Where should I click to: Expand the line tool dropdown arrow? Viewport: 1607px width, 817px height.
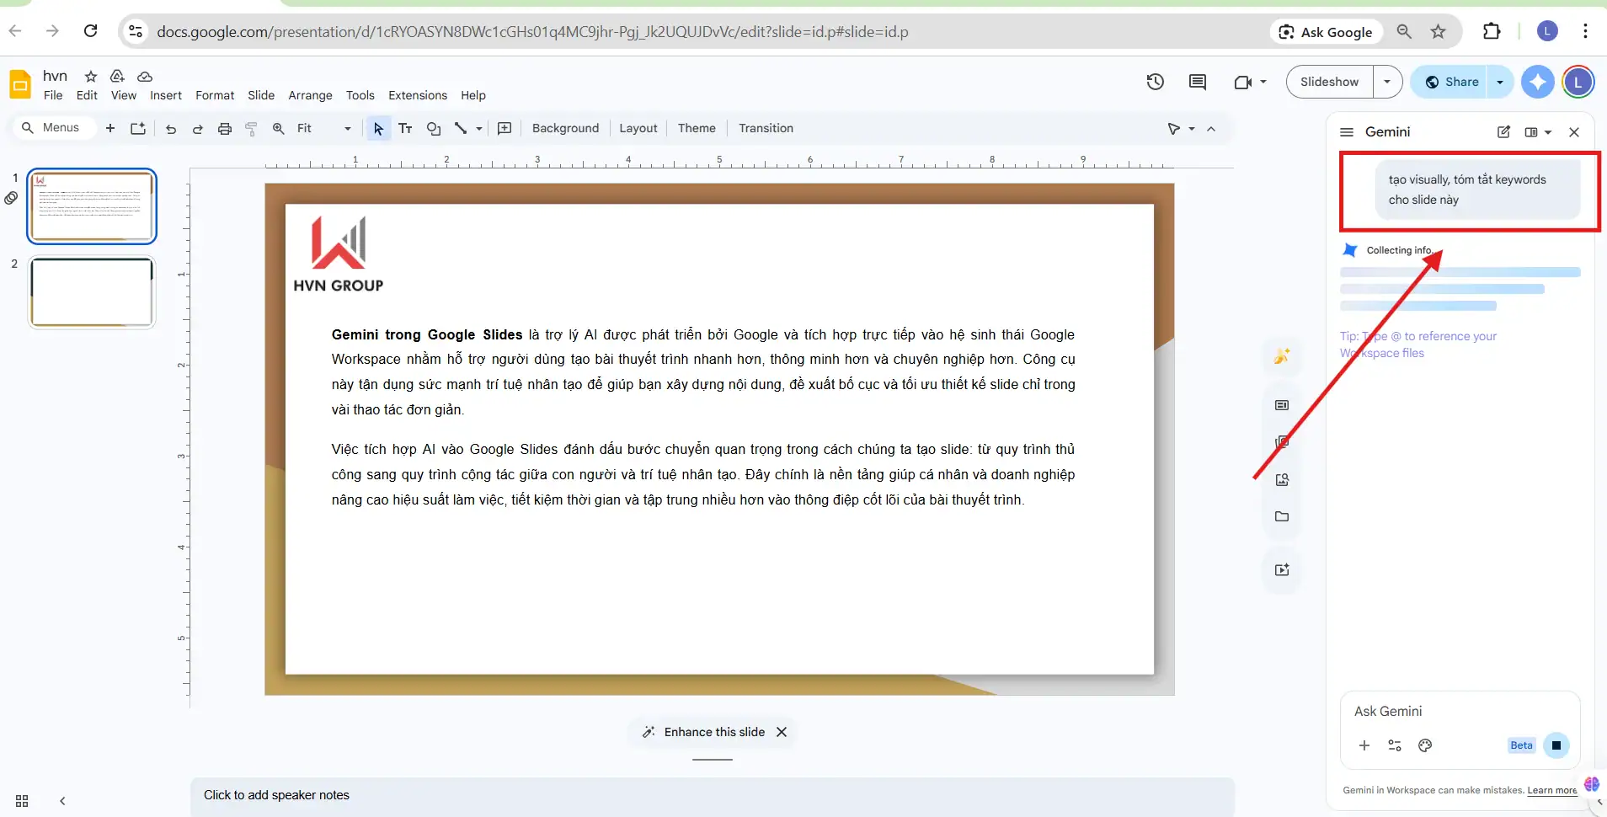tap(479, 128)
